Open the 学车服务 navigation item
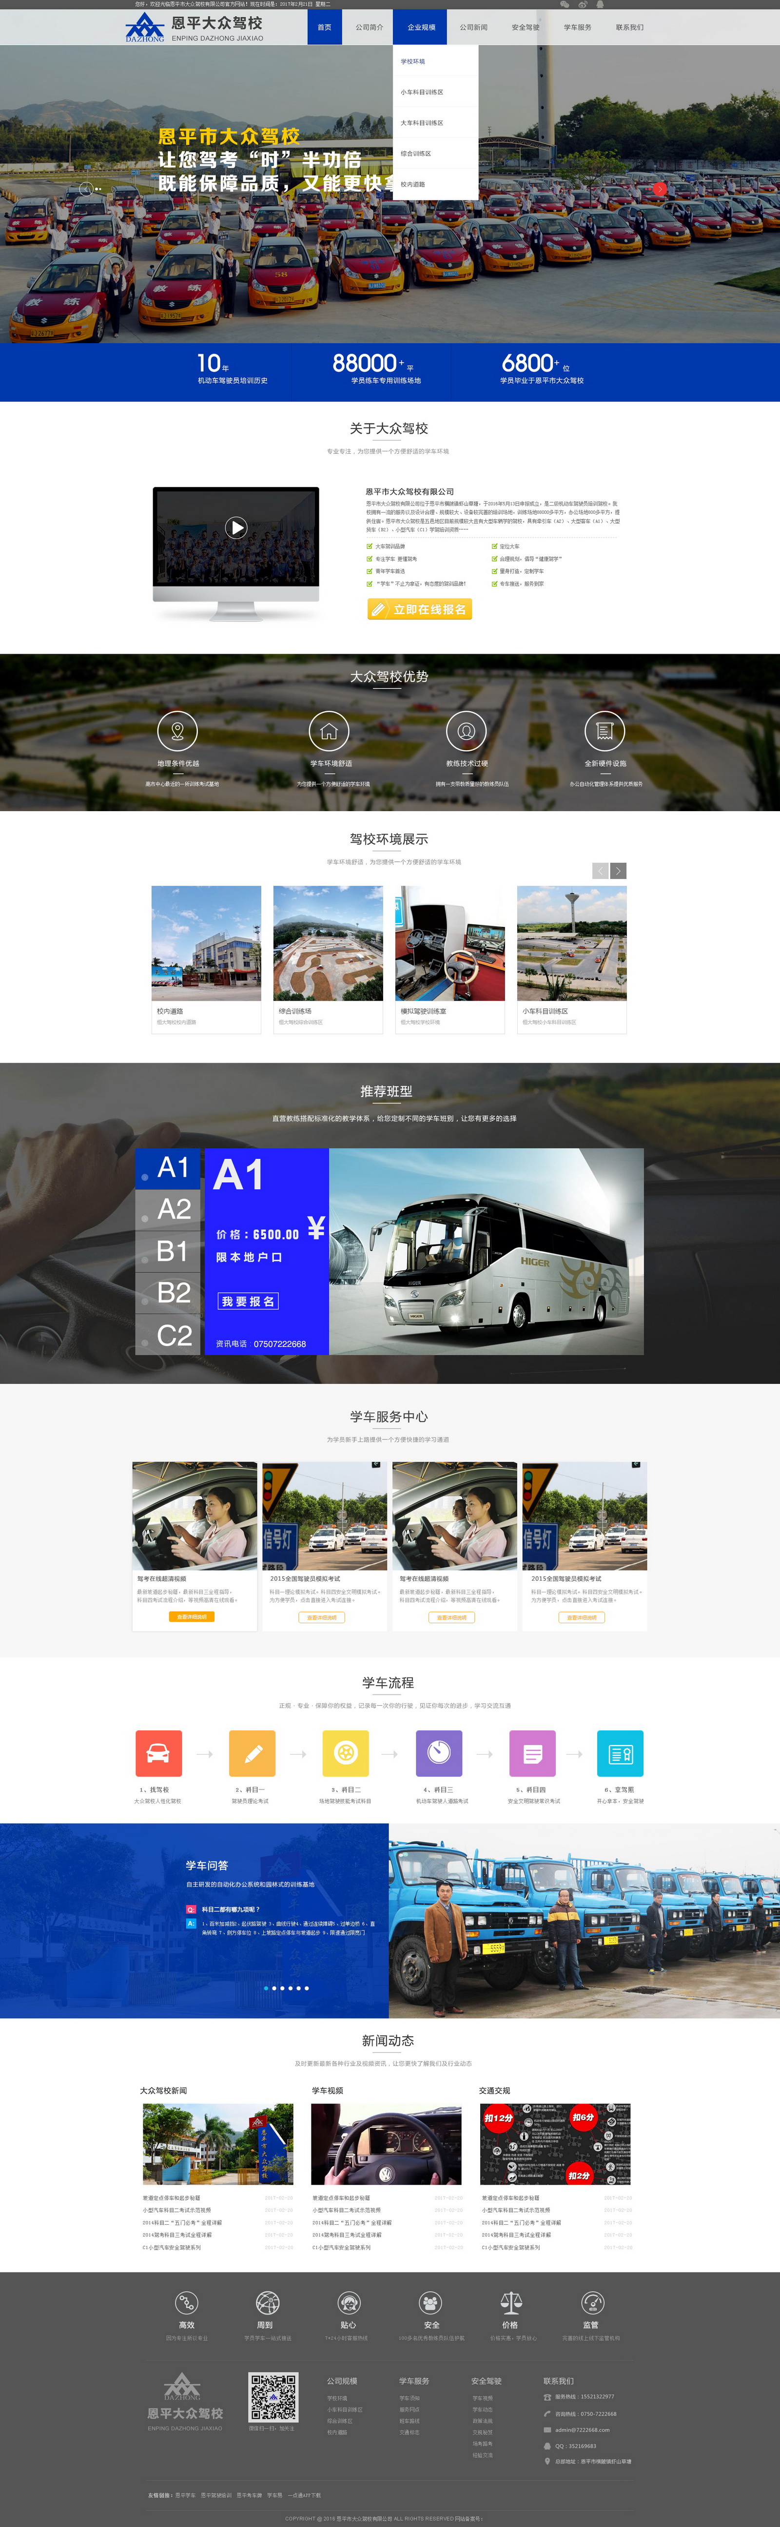The width and height of the screenshot is (780, 2527). pyautogui.click(x=577, y=27)
